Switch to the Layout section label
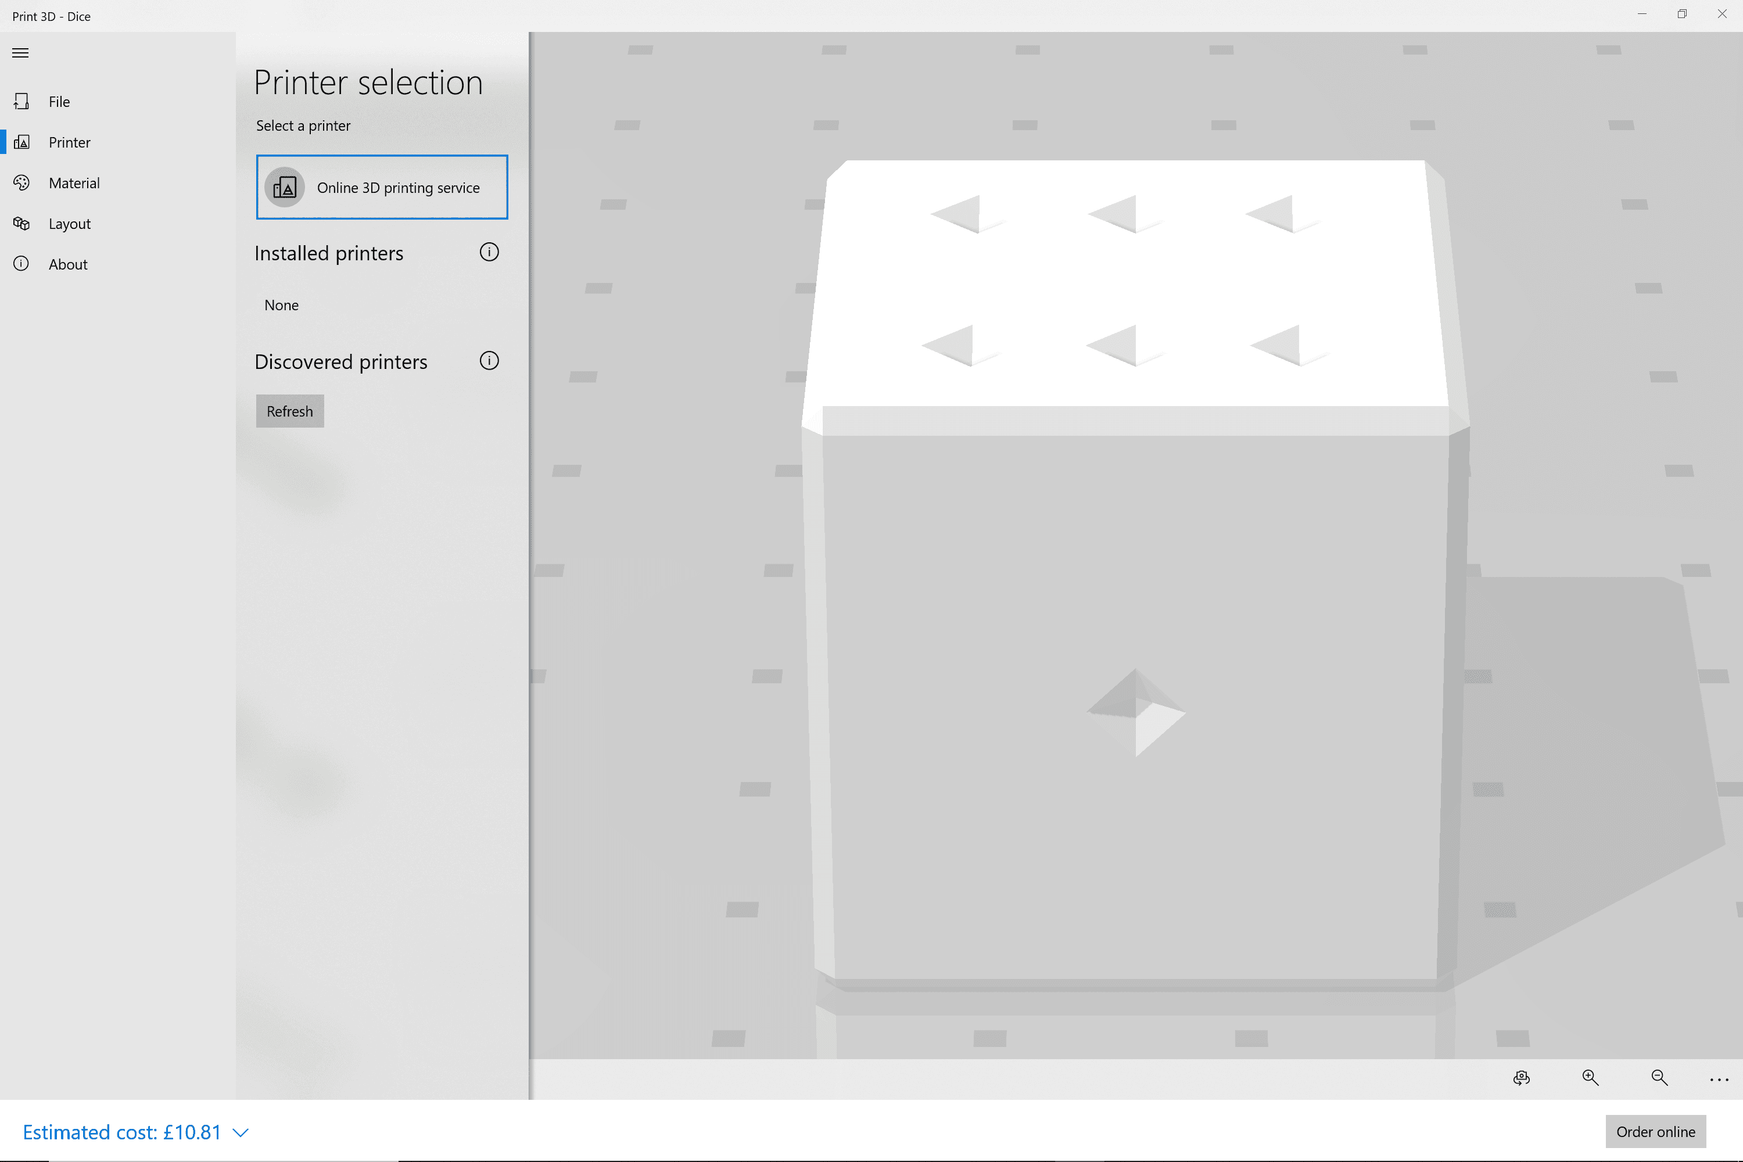This screenshot has height=1162, width=1743. [70, 224]
